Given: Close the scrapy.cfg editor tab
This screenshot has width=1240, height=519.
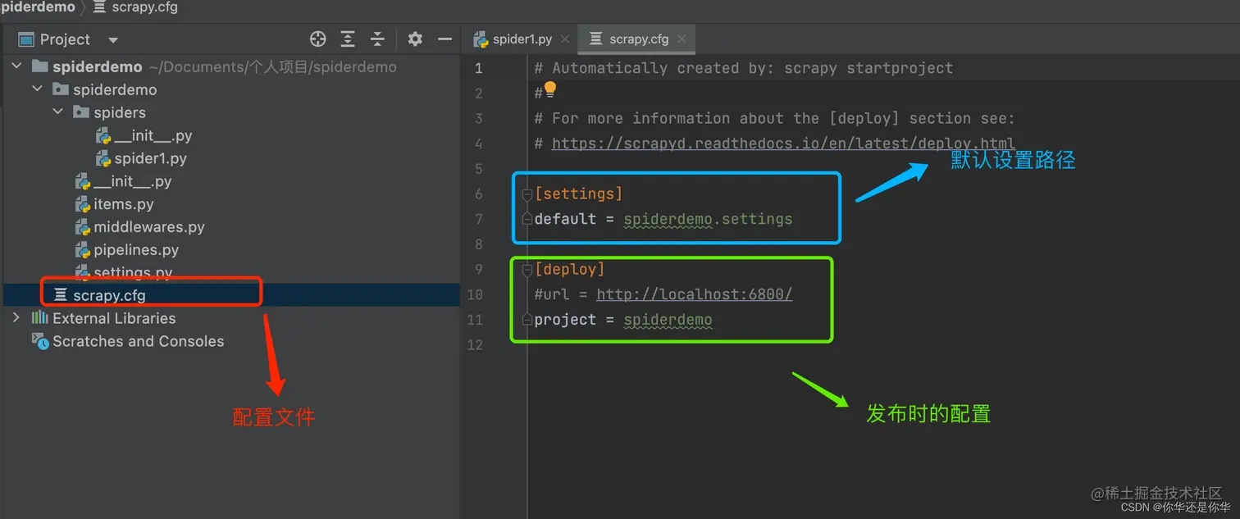Looking at the screenshot, I should click(682, 39).
